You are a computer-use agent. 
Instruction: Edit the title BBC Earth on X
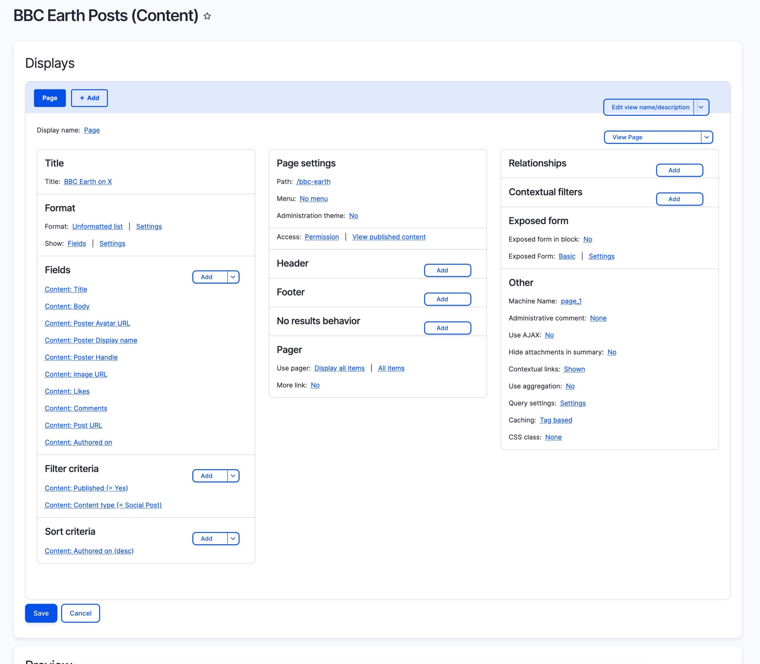coord(88,181)
